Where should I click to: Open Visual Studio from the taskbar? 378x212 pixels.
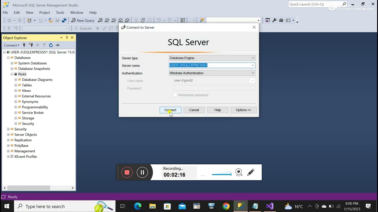[x=270, y=206]
